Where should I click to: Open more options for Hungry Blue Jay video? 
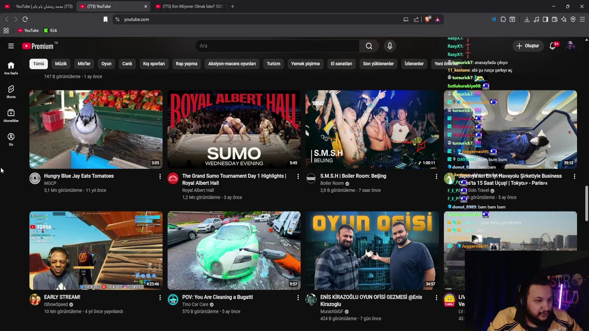coord(160,176)
